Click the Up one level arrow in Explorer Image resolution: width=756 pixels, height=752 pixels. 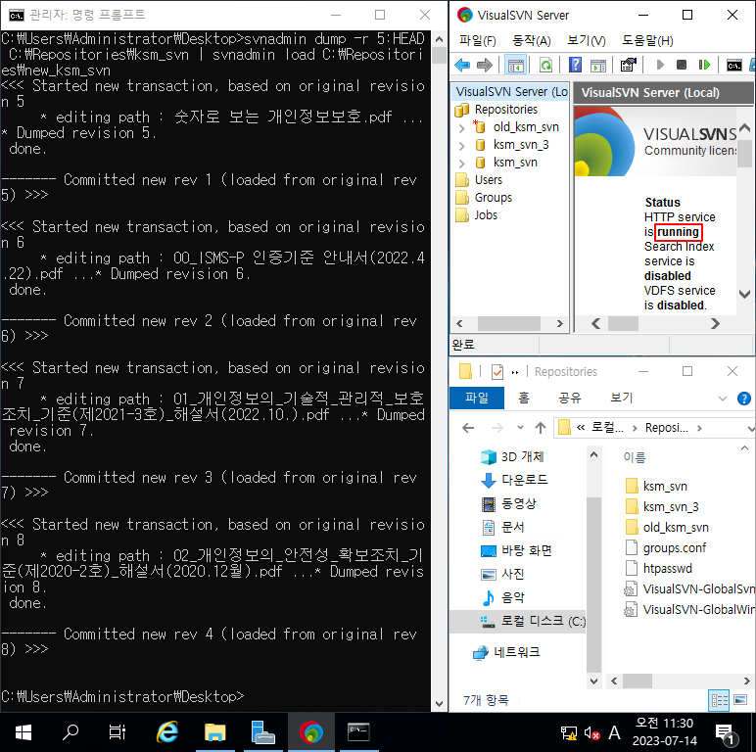[540, 428]
